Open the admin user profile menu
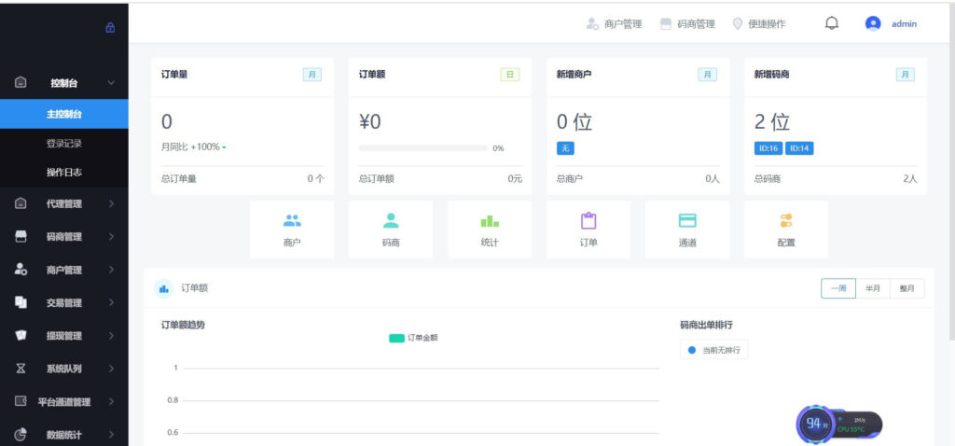 coord(893,24)
